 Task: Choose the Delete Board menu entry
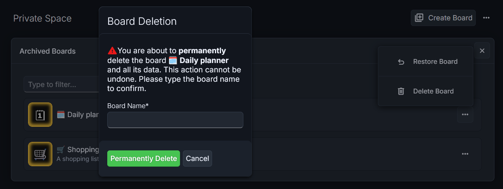point(425,91)
